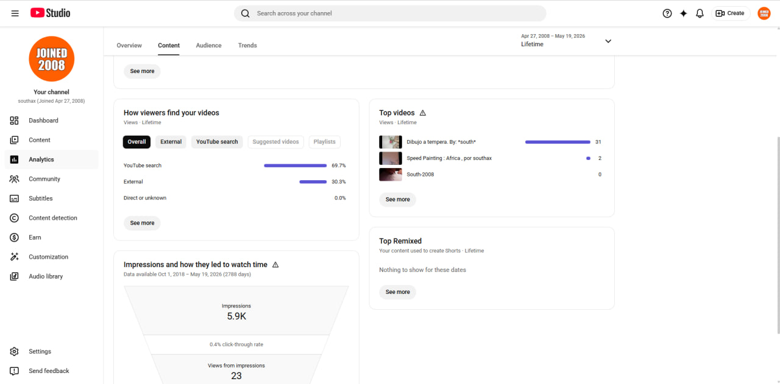
Task: Click the External 30.3% bar
Action: 313,182
